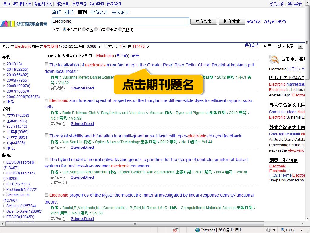Click 设为主页 at top right
The image size is (310, 233).
(x=277, y=4)
